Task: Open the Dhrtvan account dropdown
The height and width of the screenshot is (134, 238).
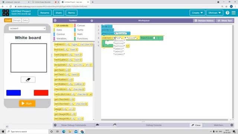Action: (215, 13)
